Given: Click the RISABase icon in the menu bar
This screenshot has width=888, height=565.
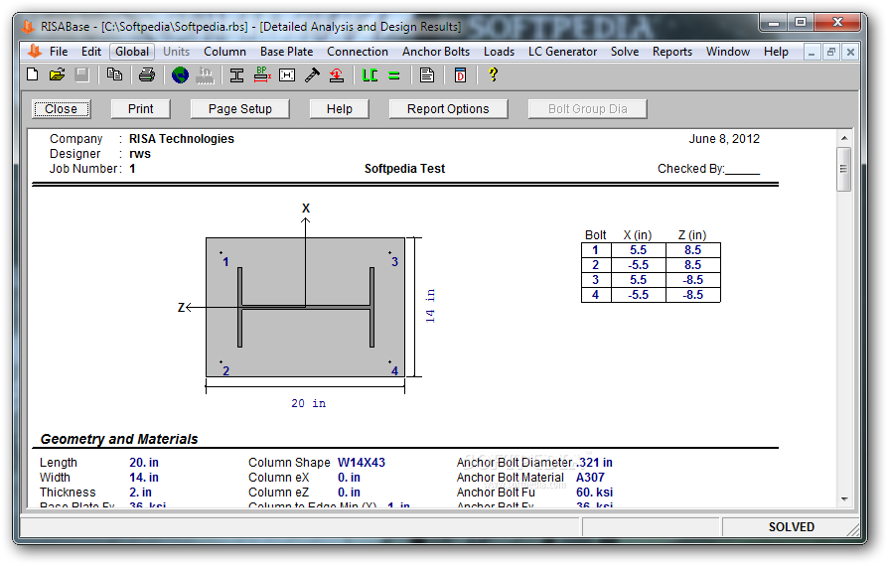Looking at the screenshot, I should pos(35,52).
